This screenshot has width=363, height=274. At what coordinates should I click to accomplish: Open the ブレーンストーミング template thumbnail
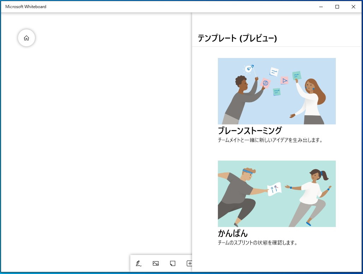pos(276,91)
